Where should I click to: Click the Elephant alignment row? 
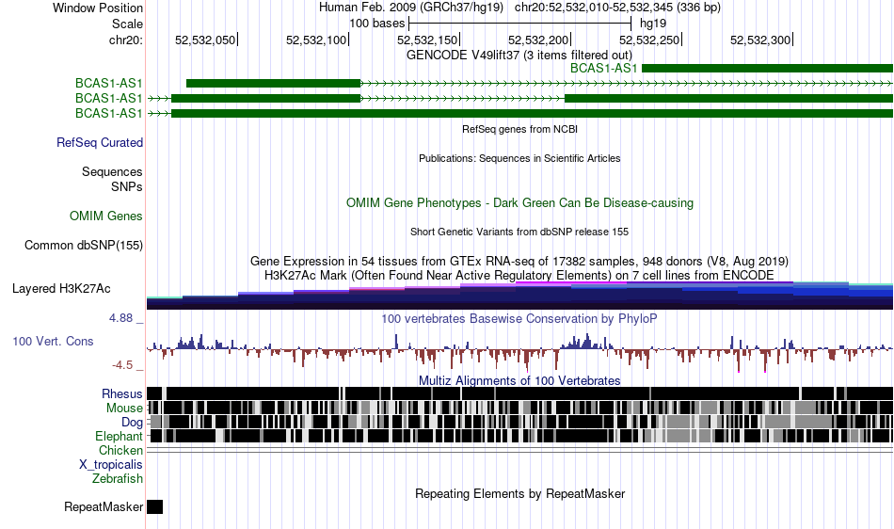click(519, 436)
